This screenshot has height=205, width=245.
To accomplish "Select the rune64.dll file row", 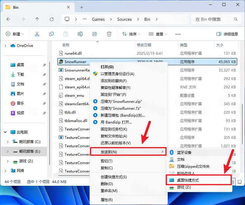I will coord(147,53).
